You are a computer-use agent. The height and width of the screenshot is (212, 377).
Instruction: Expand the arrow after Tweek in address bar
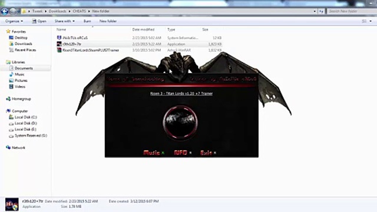point(46,11)
